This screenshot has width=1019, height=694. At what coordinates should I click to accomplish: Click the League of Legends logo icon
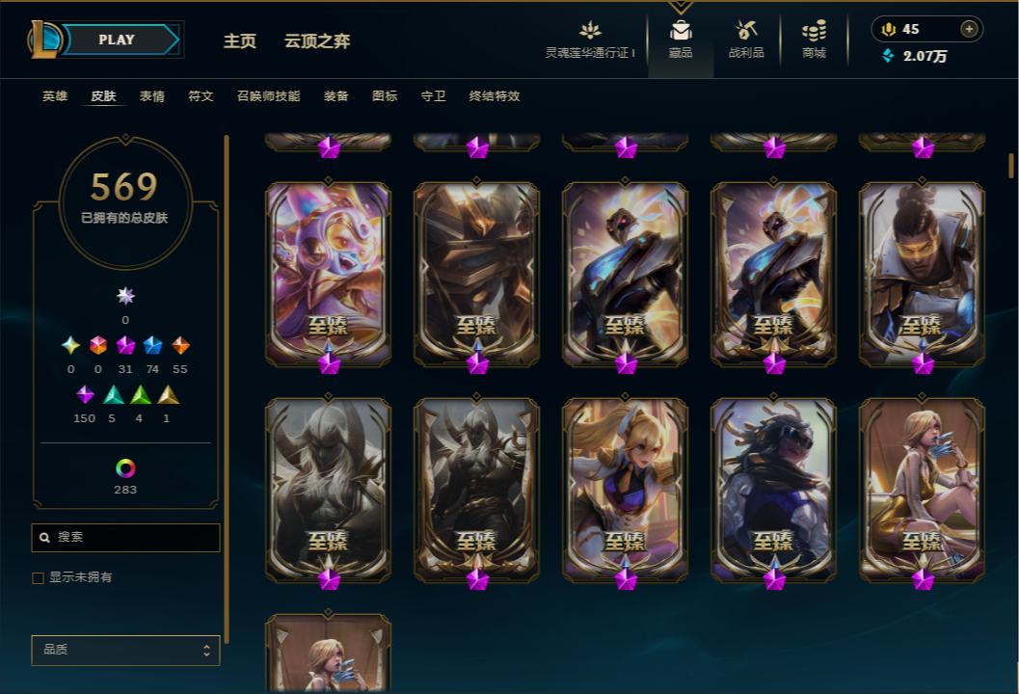(x=43, y=39)
